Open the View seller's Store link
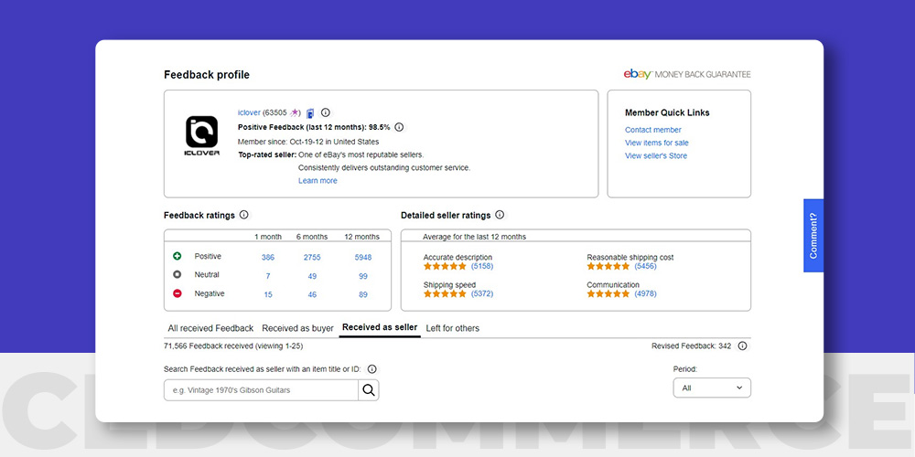The width and height of the screenshot is (915, 457). [x=656, y=155]
